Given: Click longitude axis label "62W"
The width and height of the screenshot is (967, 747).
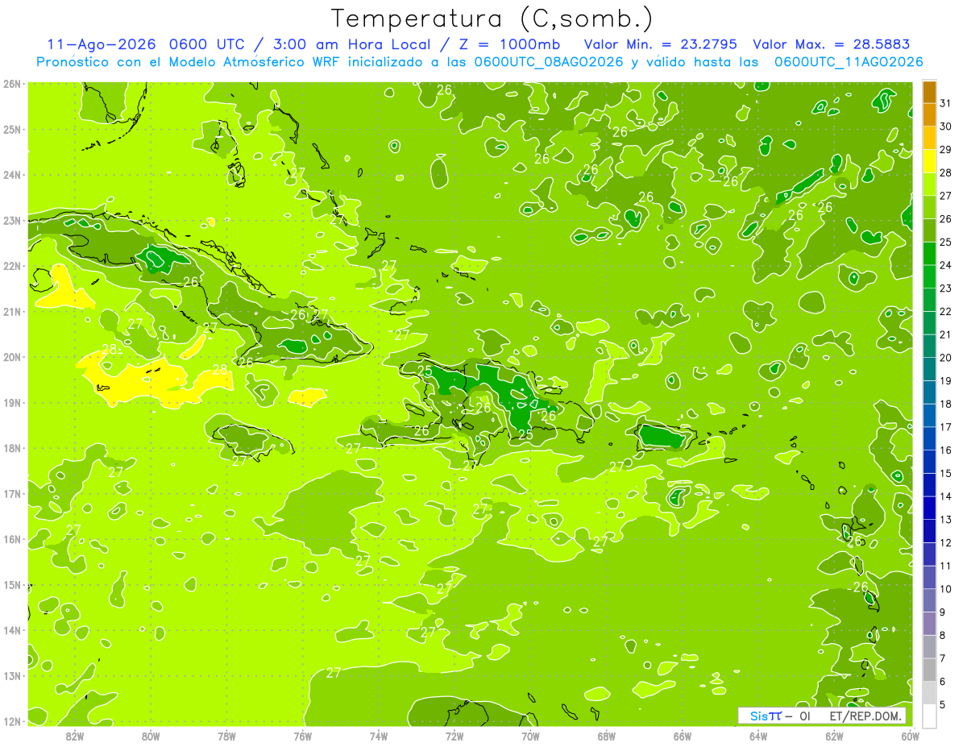Looking at the screenshot, I should pyautogui.click(x=834, y=736).
